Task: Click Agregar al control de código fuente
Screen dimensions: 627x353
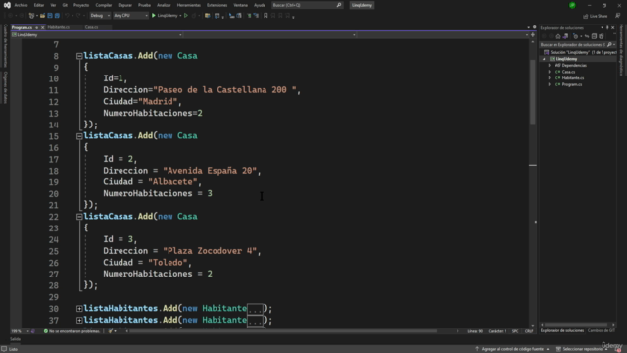Action: 512,349
